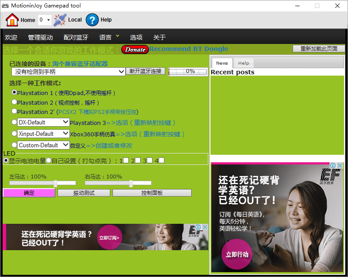This screenshot has height=277, width=348.
Task: Choose LED 显示电池电量 option
Action: 6,160
